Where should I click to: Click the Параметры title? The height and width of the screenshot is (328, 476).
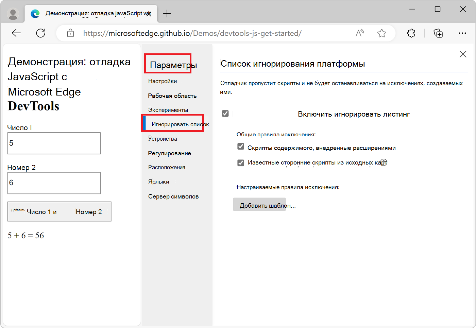pyautogui.click(x=173, y=65)
